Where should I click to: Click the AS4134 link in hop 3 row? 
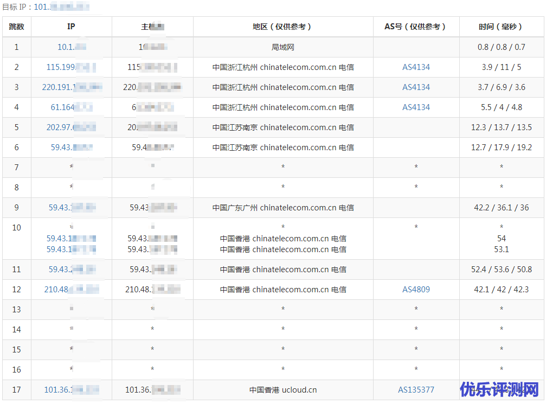tap(416, 87)
